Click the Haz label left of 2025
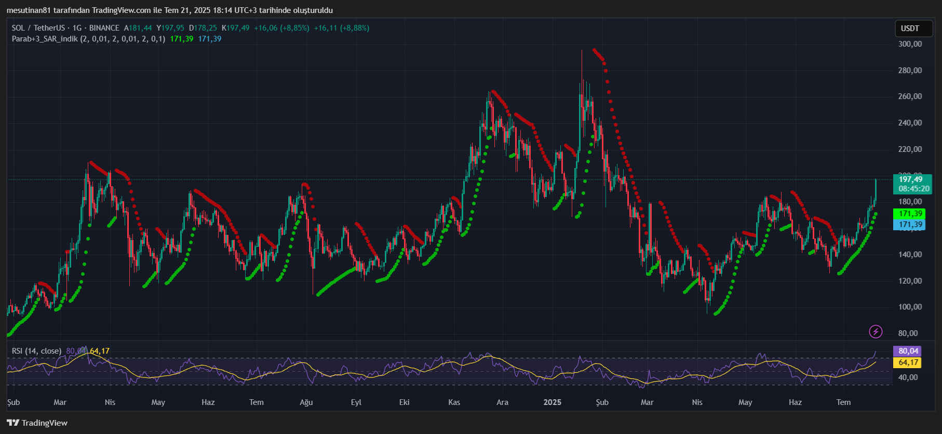This screenshot has height=434, width=942. click(208, 402)
